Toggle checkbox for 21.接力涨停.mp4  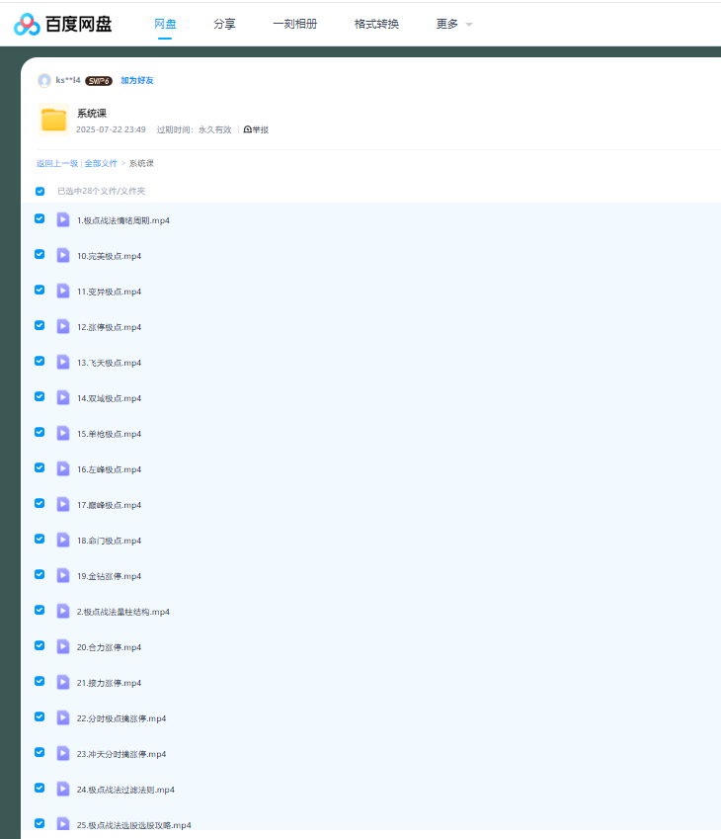tap(40, 681)
